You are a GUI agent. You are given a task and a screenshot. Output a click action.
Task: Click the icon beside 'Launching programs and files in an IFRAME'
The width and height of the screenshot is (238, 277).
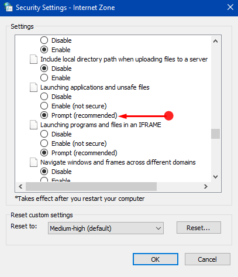[33, 125]
